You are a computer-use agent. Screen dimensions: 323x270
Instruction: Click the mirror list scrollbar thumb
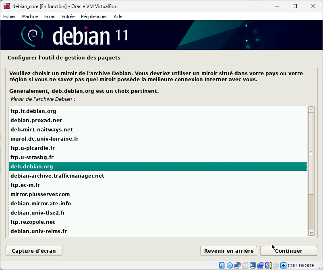pyautogui.click(x=311, y=153)
